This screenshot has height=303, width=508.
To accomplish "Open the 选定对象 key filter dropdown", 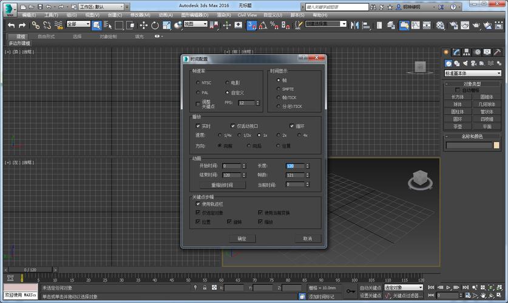I will click(x=404, y=288).
